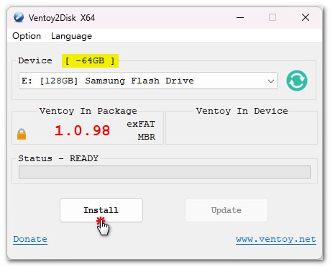Image resolution: width=330 pixels, height=267 pixels.
Task: Click the Ventoy2Disk app icon in title bar
Action: (19, 17)
